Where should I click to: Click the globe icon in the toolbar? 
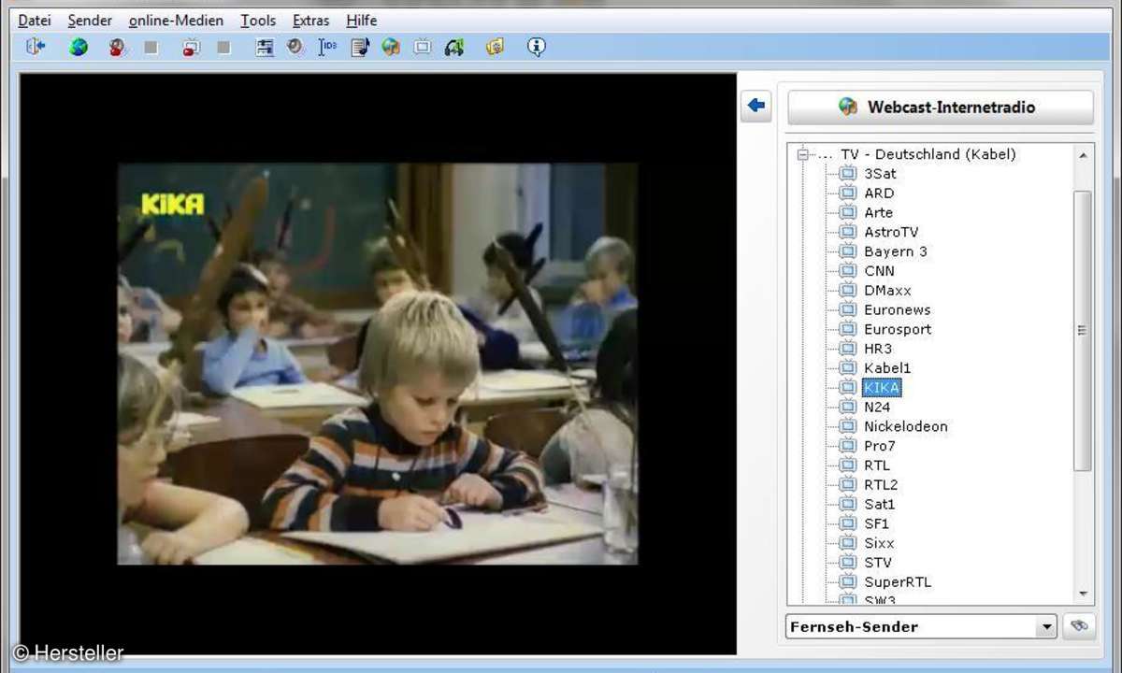(x=79, y=47)
